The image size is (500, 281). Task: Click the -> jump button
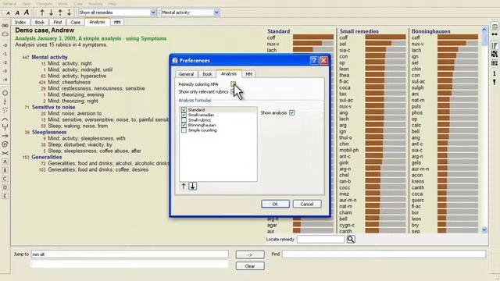click(x=250, y=254)
